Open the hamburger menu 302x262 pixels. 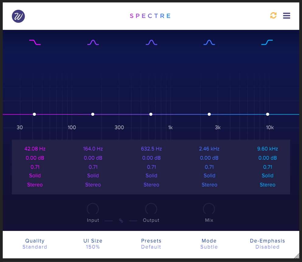click(286, 16)
